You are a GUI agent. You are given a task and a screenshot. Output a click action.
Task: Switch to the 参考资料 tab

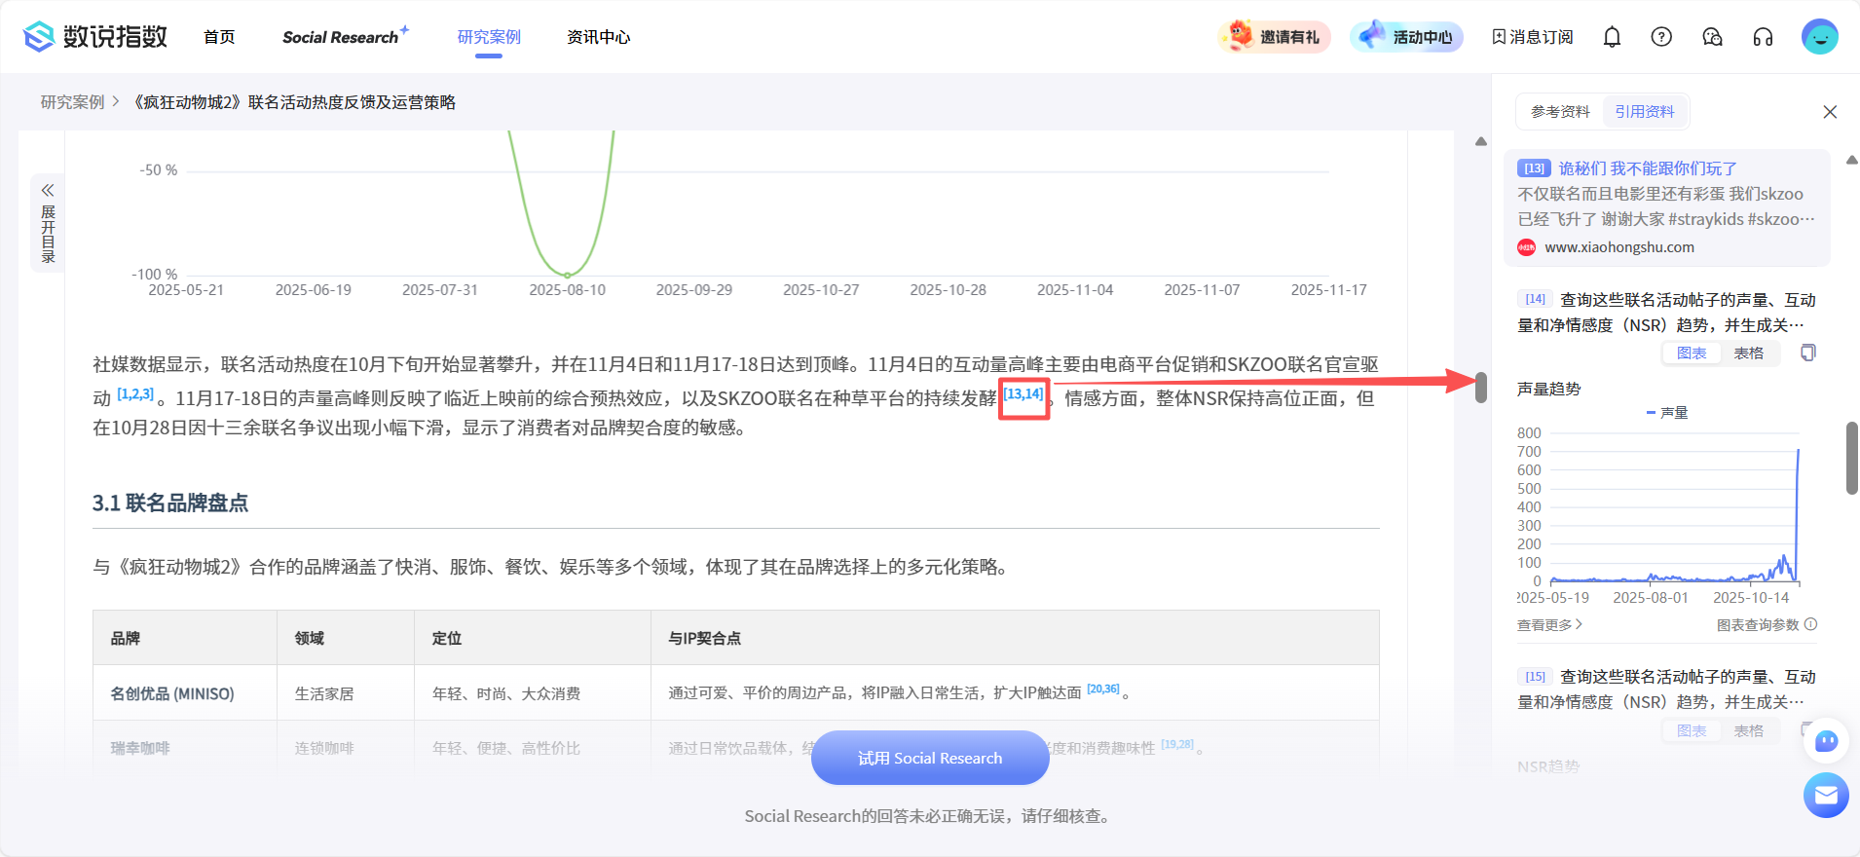[1560, 112]
